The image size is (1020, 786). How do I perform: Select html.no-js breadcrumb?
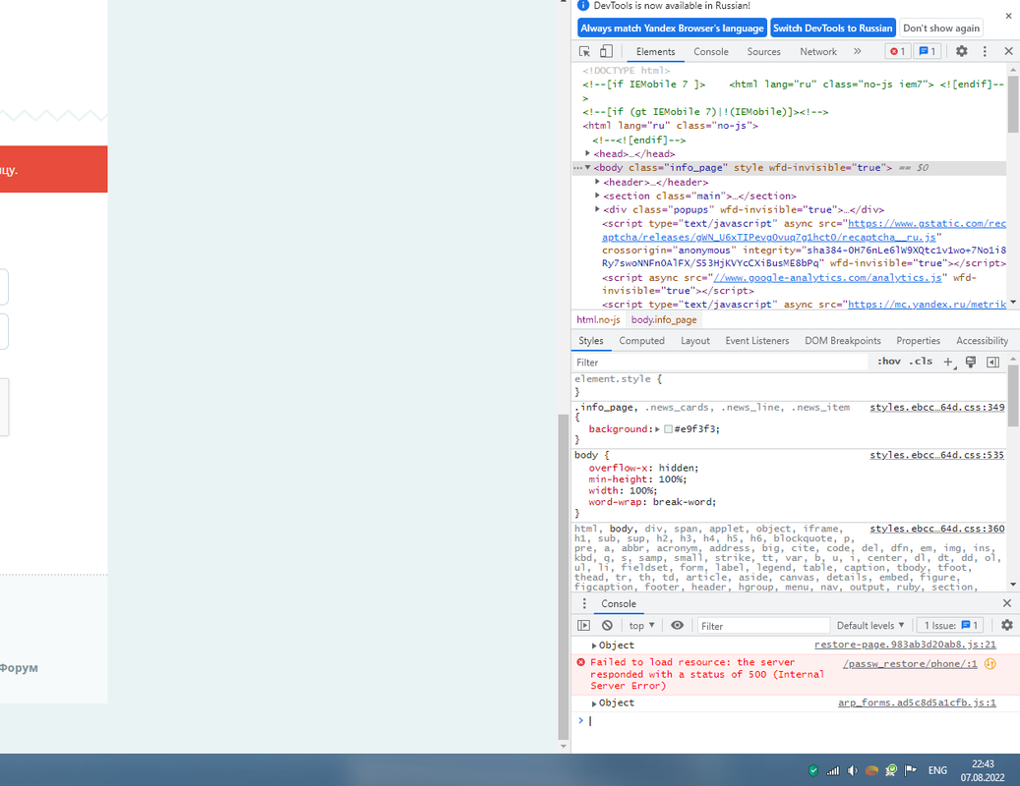pyautogui.click(x=598, y=319)
